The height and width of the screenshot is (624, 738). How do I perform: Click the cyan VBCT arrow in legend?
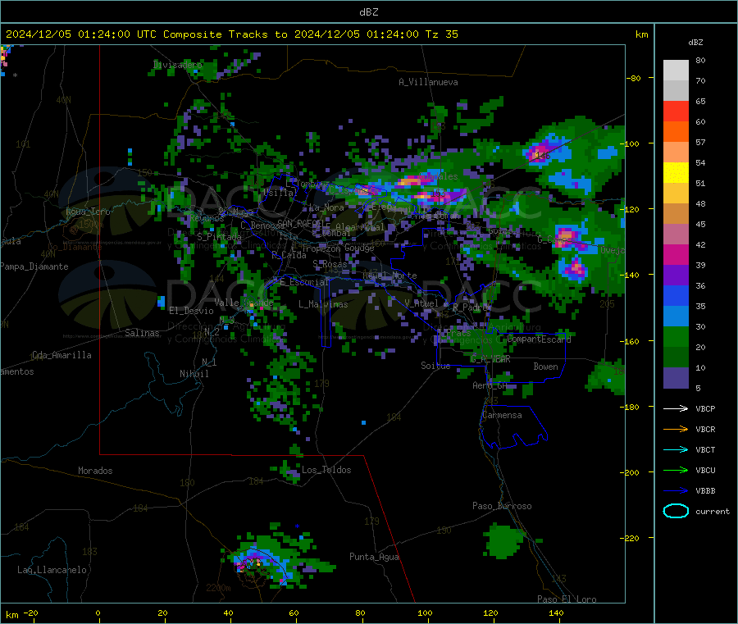pos(676,450)
